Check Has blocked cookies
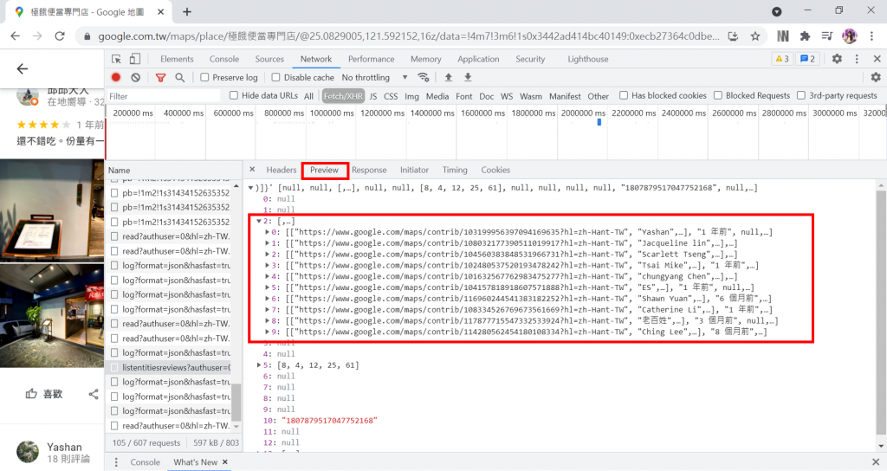Viewport: 887px width, 471px height. [624, 95]
